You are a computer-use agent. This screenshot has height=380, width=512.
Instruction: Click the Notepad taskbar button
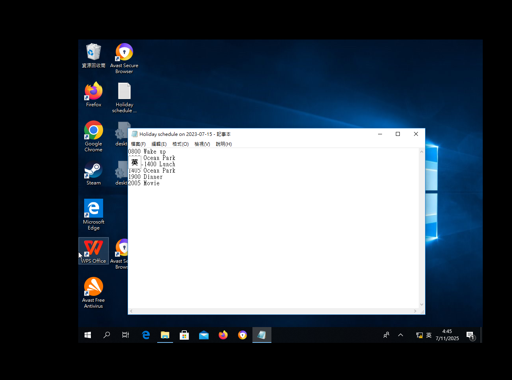(x=262, y=335)
